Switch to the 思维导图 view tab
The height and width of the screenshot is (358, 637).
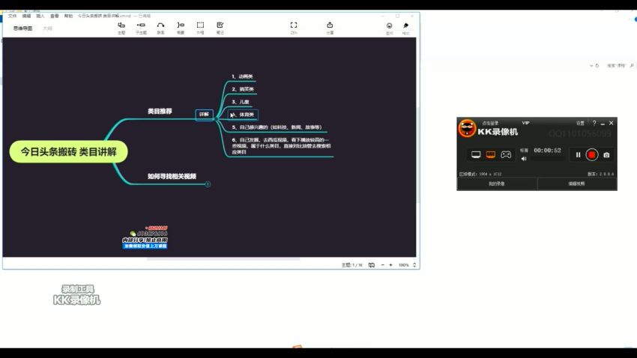(22, 28)
